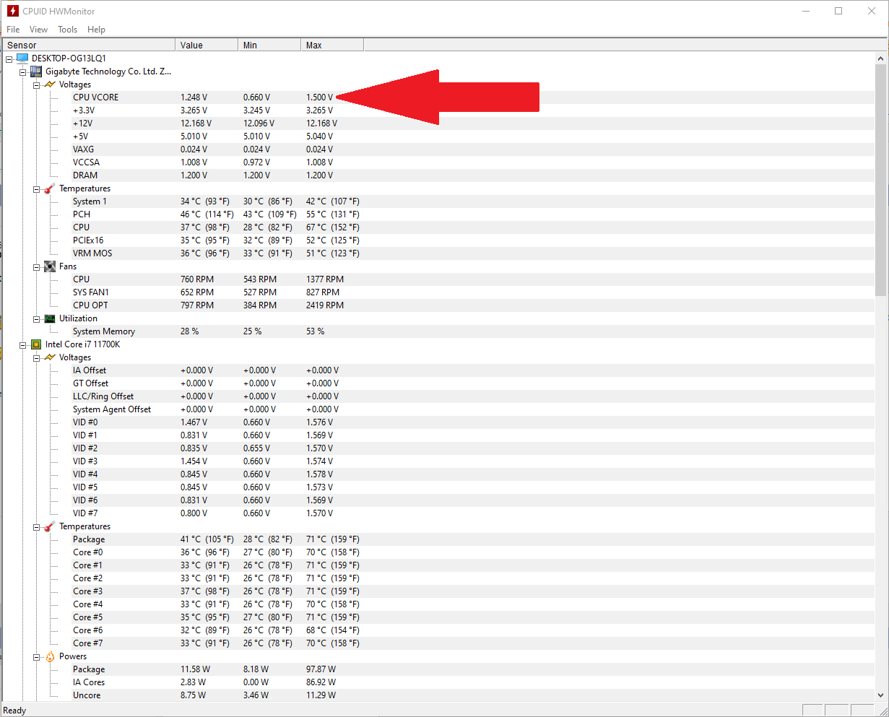The image size is (889, 717).
Task: Click the voltage icon under the Gigabyte node
Action: (x=49, y=84)
